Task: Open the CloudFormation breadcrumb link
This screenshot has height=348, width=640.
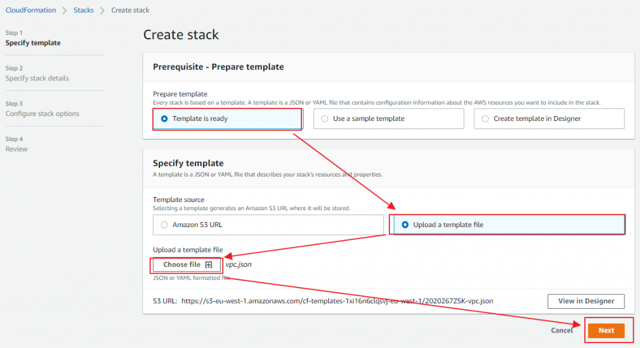Action: [30, 11]
